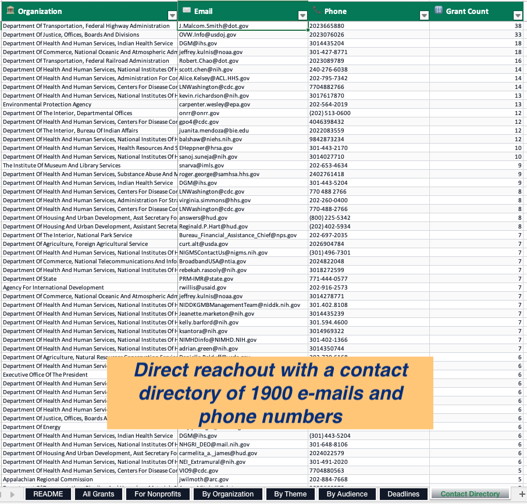This screenshot has width=527, height=504.
Task: Switch to the README sheet tab
Action: tap(48, 494)
